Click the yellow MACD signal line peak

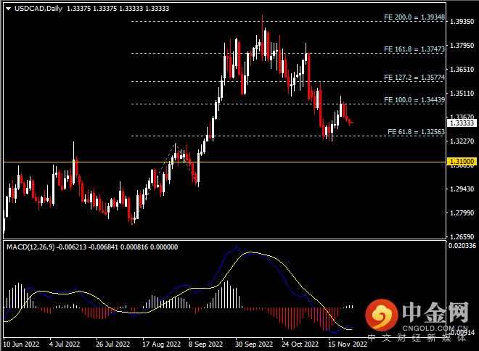click(252, 252)
